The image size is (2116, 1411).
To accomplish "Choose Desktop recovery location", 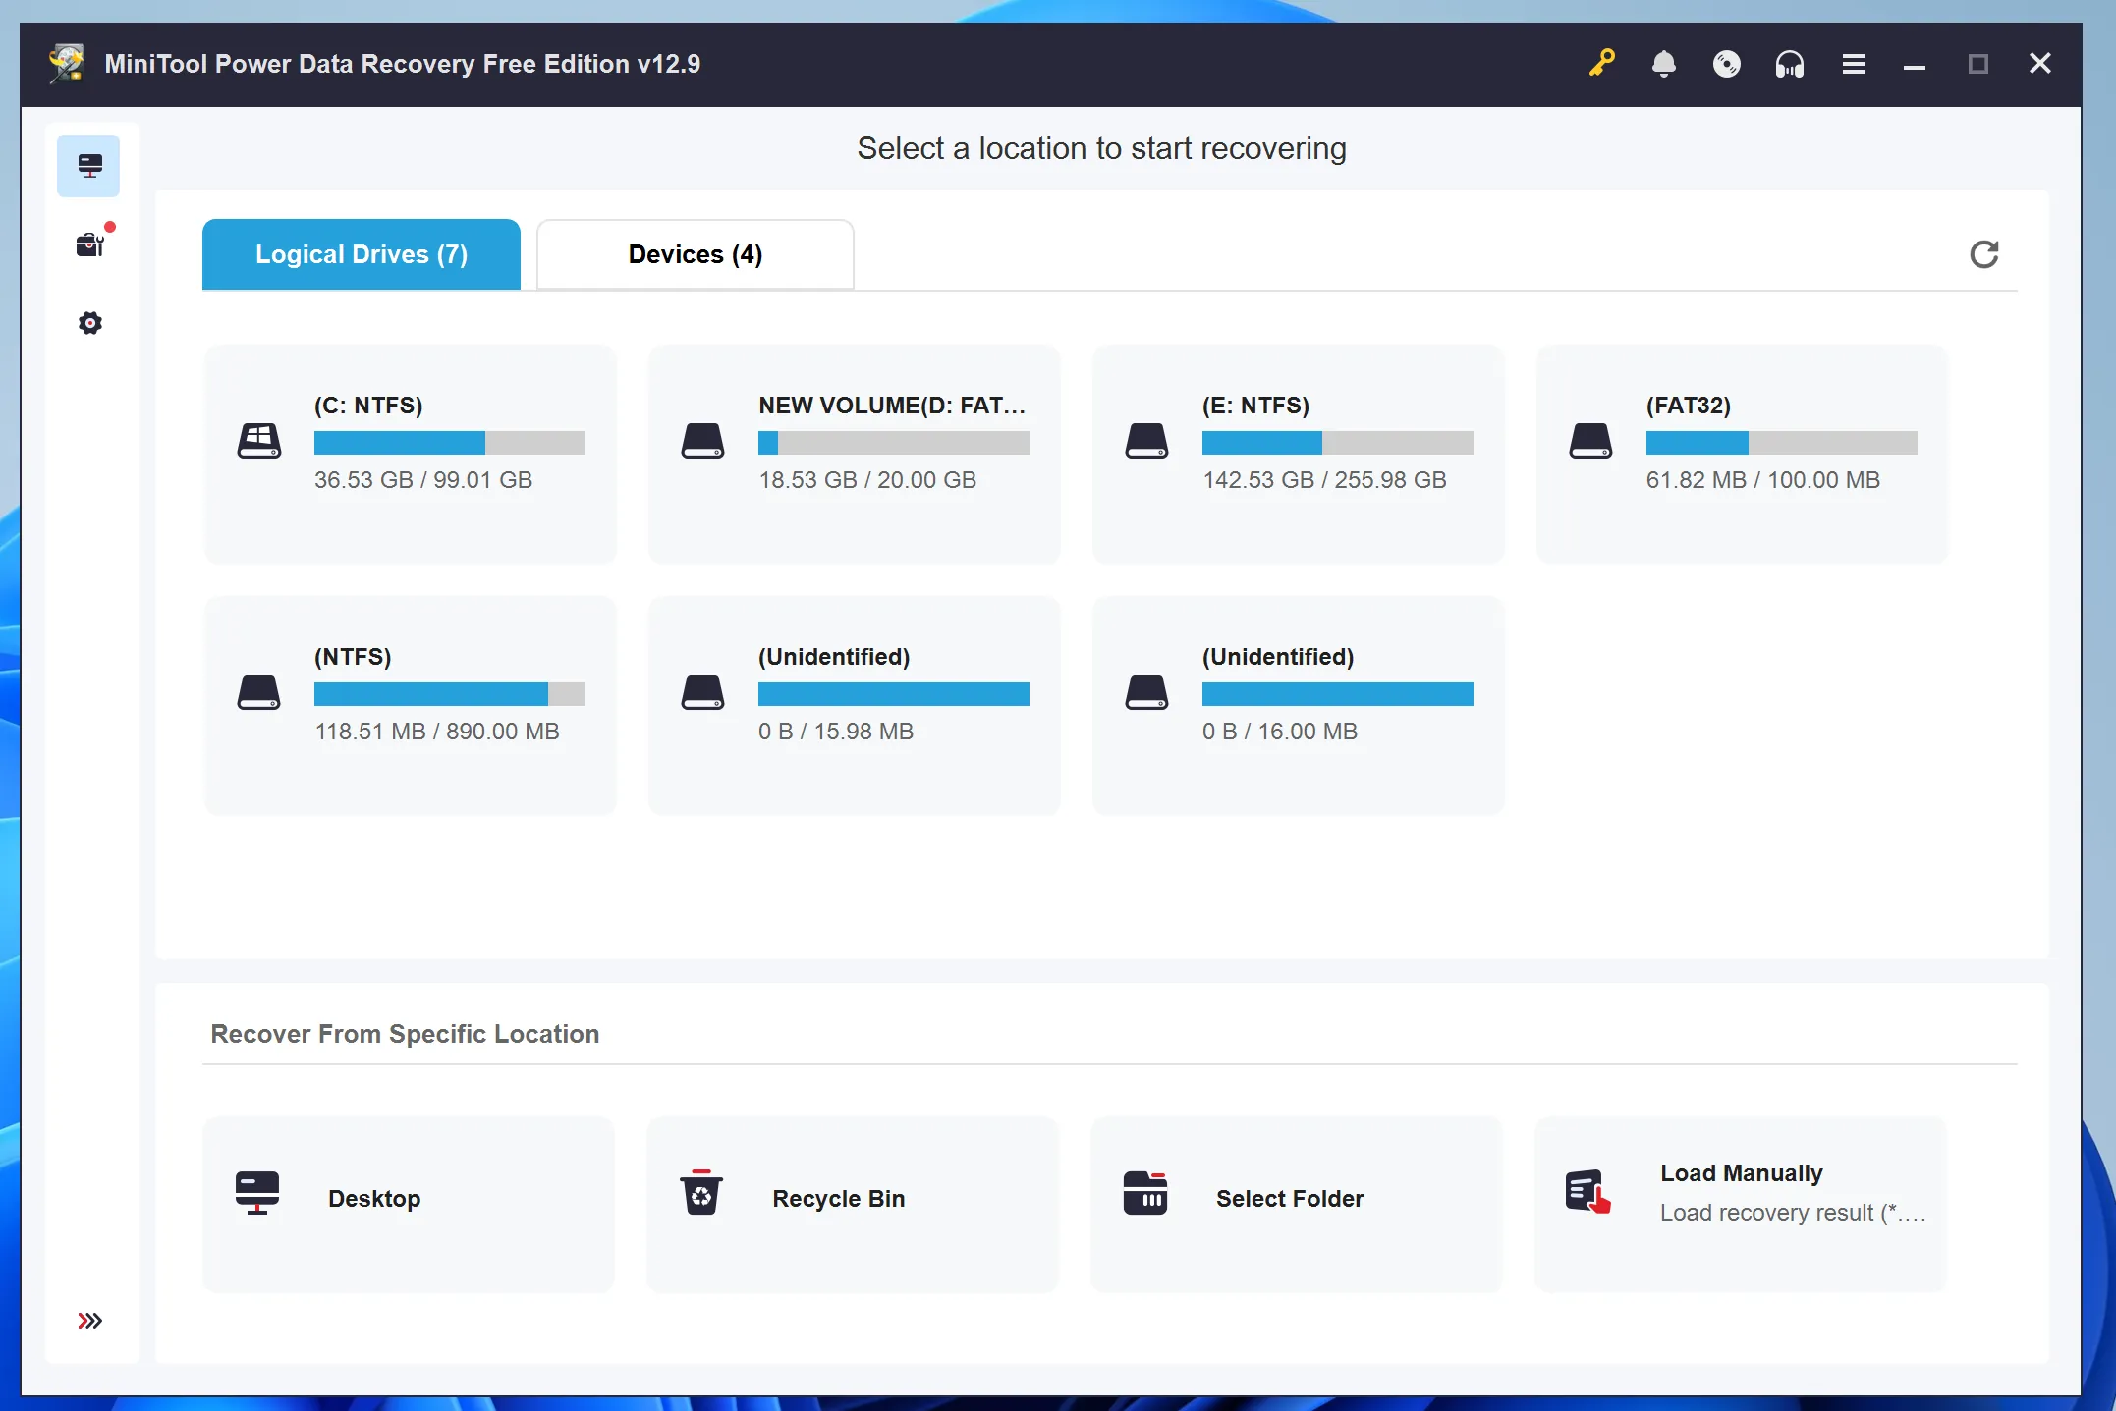I will (x=409, y=1204).
